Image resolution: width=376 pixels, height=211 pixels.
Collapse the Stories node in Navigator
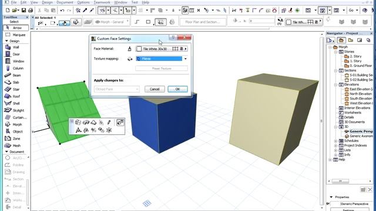coord(335,52)
